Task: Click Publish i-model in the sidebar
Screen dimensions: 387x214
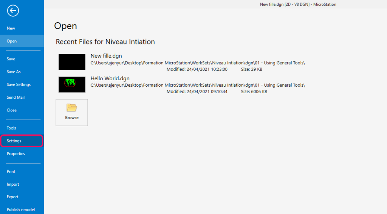Action: pos(22,209)
